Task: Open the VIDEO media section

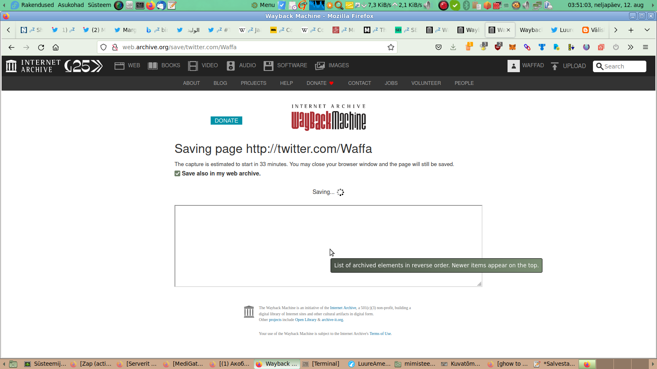Action: click(203, 66)
